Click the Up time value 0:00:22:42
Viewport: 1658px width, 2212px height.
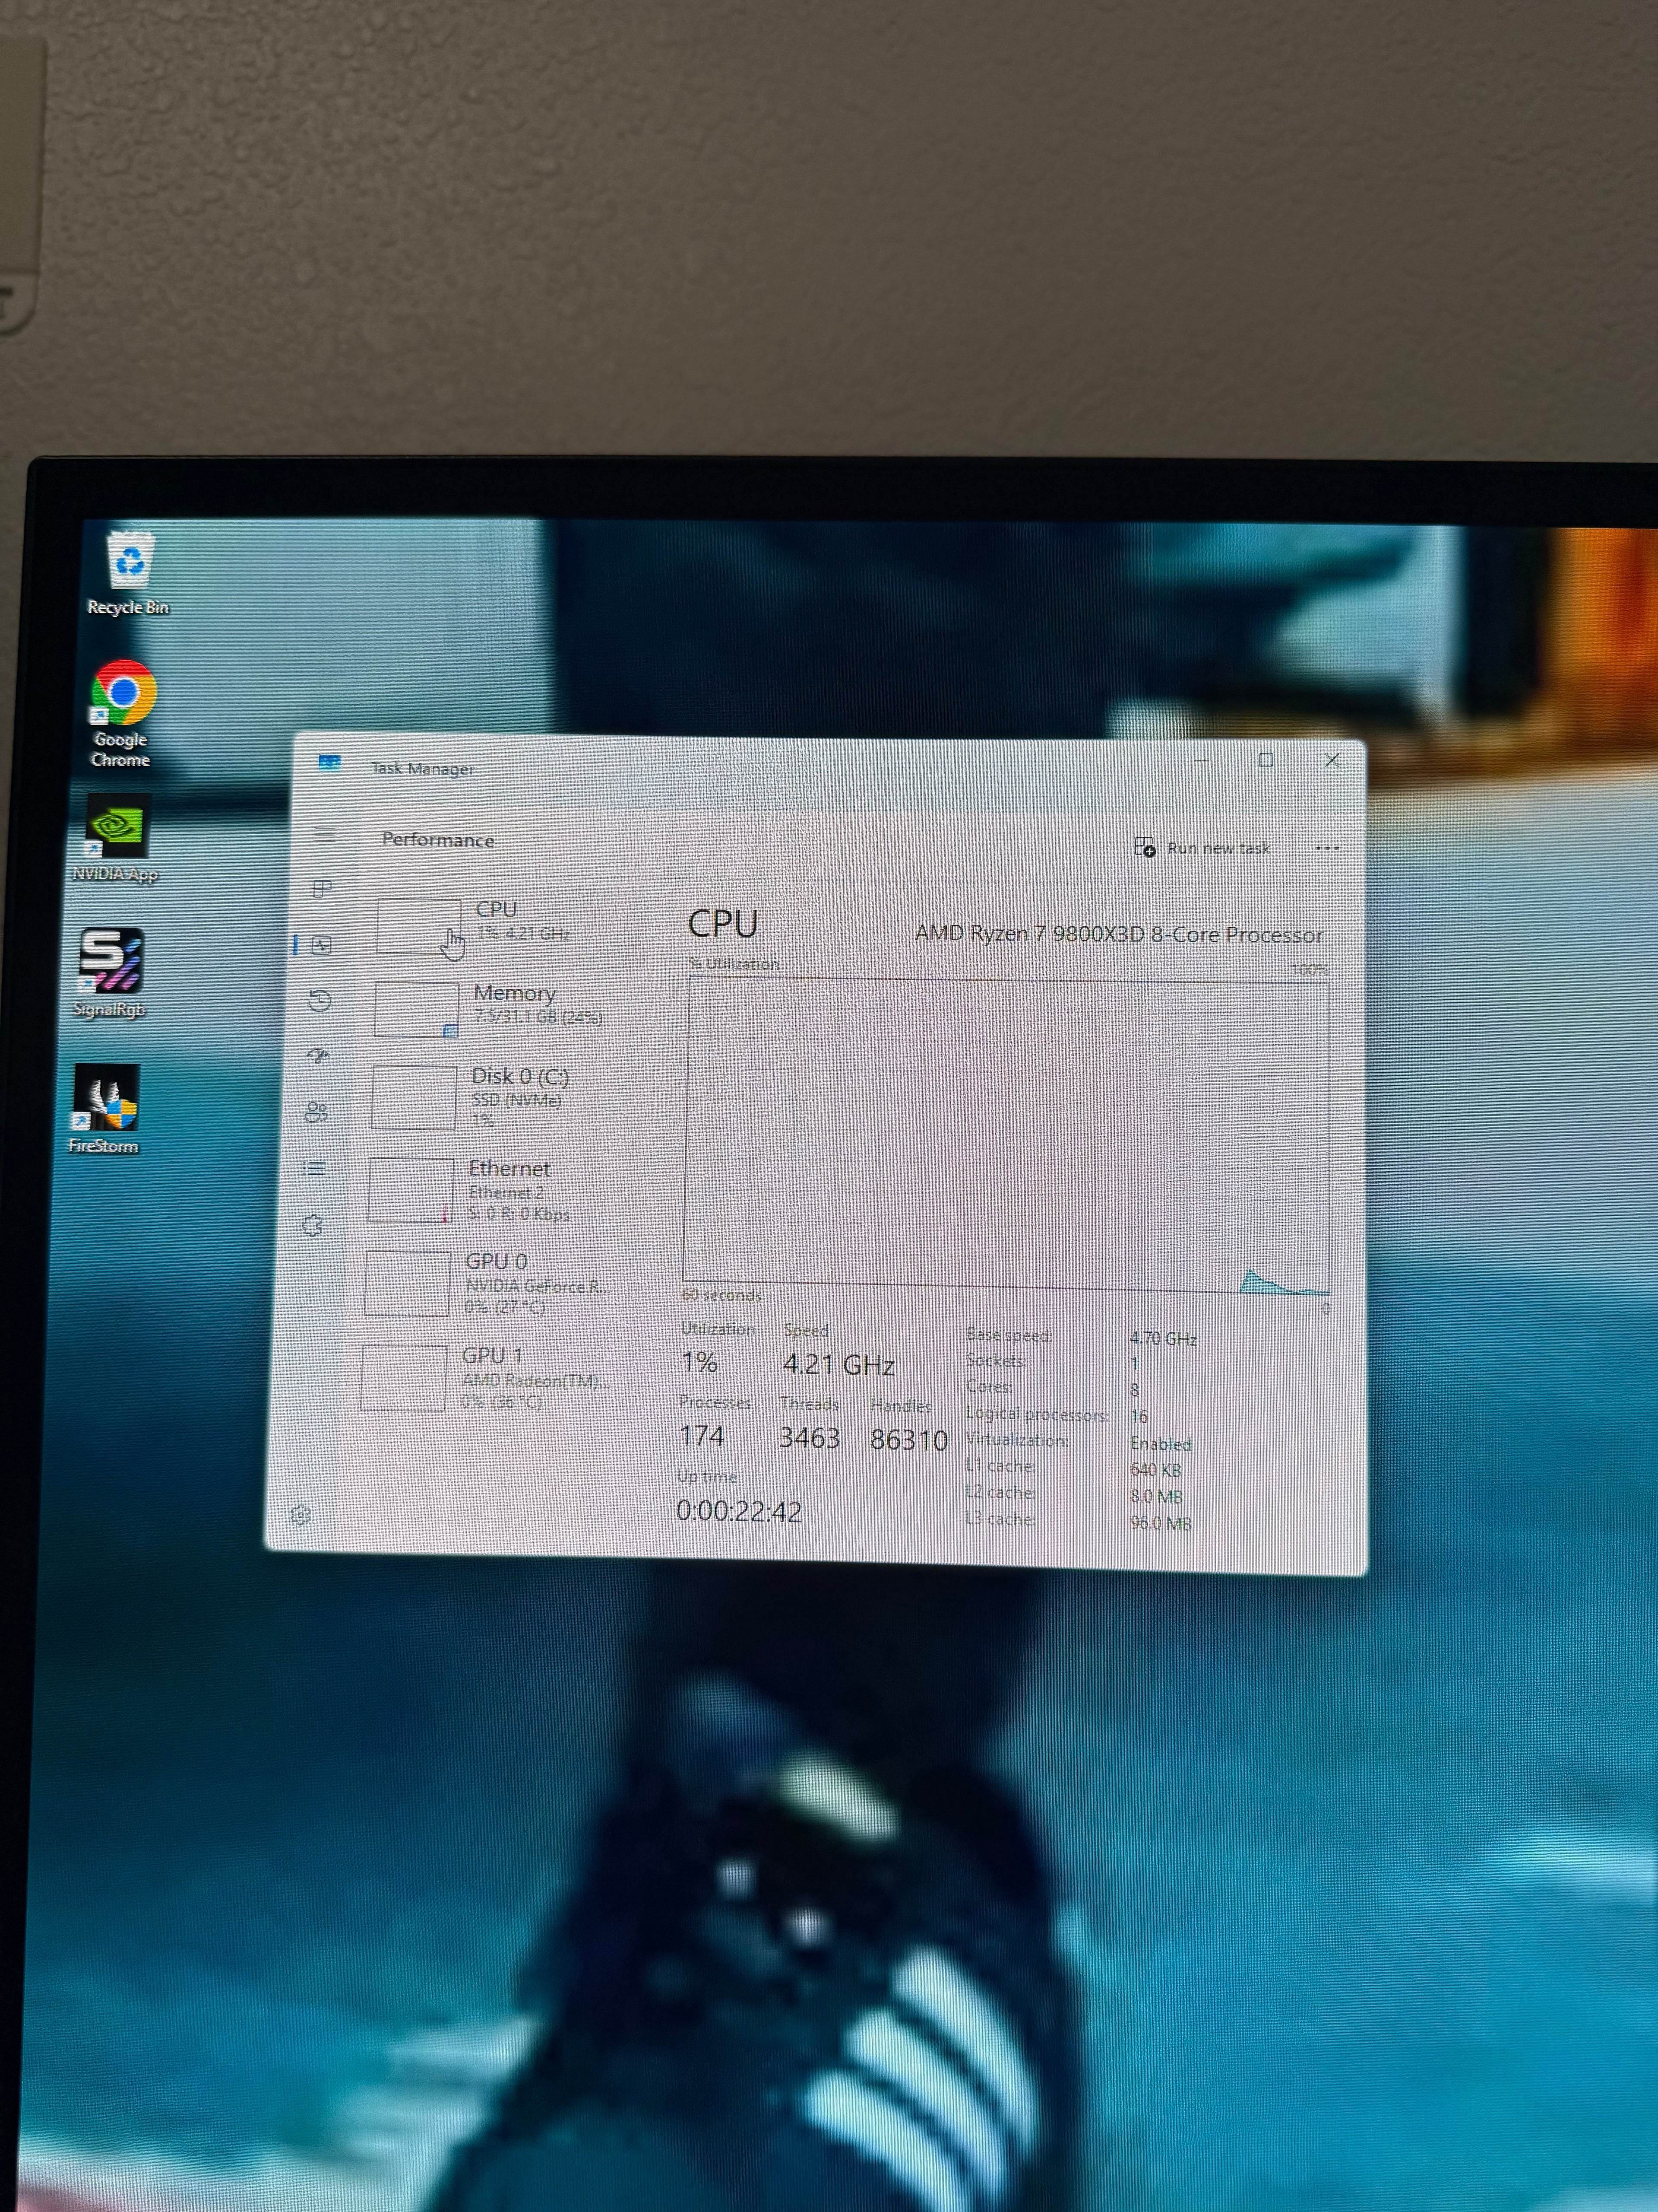pyautogui.click(x=739, y=1511)
